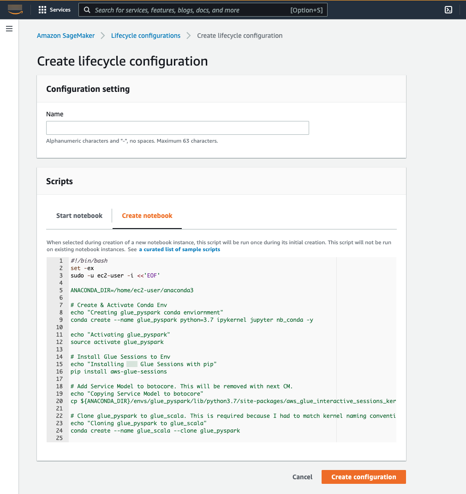Select the Create notebook tab

coord(147,216)
